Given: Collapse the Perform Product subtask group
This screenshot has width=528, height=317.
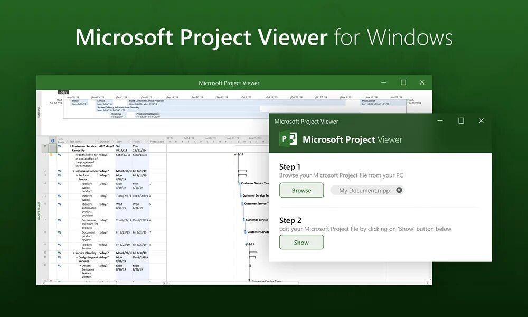Looking at the screenshot, I should pos(77,175).
